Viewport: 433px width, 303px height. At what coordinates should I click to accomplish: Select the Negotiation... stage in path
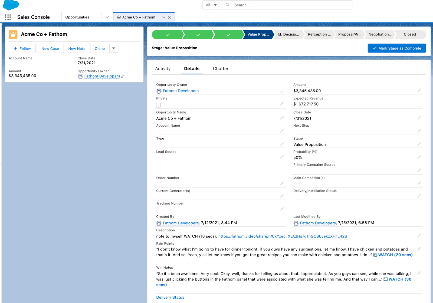point(380,35)
